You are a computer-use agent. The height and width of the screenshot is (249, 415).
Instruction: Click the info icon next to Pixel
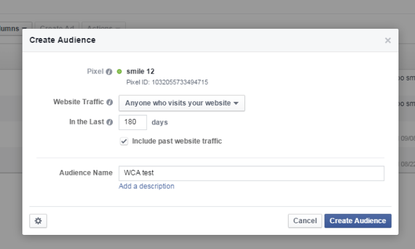(x=109, y=72)
